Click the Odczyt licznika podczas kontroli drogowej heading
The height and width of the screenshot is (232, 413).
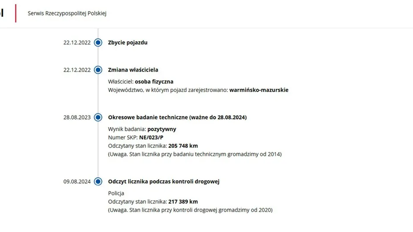(x=164, y=181)
